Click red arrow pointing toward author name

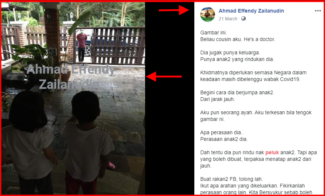[174, 10]
